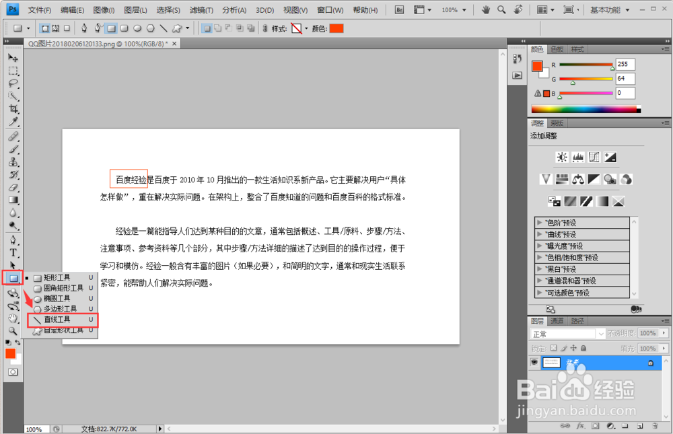Enable Fill Pixels mode in options bar
This screenshot has width=673, height=434.
click(x=67, y=28)
